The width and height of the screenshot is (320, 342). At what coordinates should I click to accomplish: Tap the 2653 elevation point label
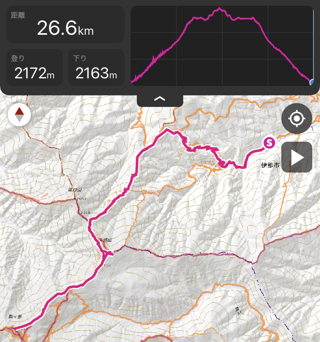click(x=81, y=199)
